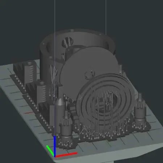Screen dimensions: 163x163
Task: Click the small post behind the solid disc
Action: tap(120, 70)
